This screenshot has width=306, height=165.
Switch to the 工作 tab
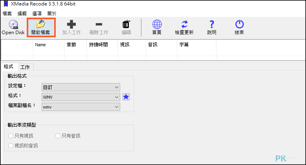point(25,67)
